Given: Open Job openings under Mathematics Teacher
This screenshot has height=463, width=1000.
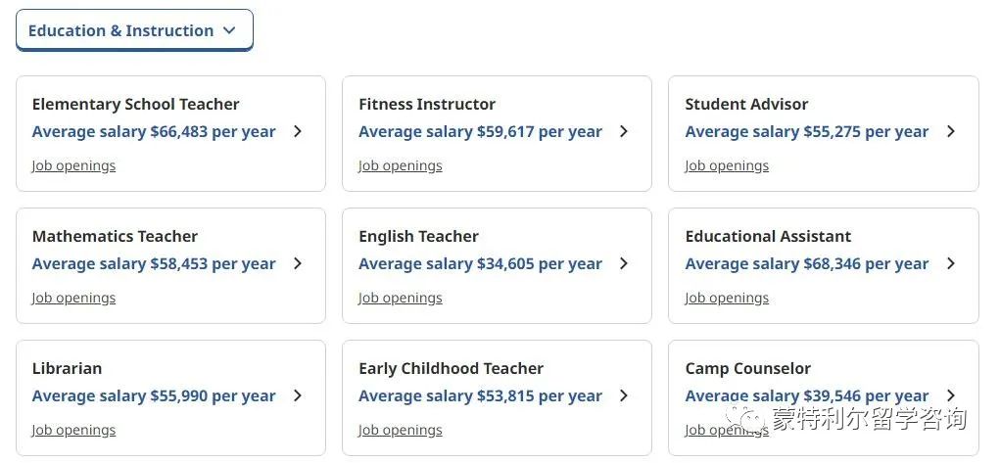Looking at the screenshot, I should click(74, 298).
